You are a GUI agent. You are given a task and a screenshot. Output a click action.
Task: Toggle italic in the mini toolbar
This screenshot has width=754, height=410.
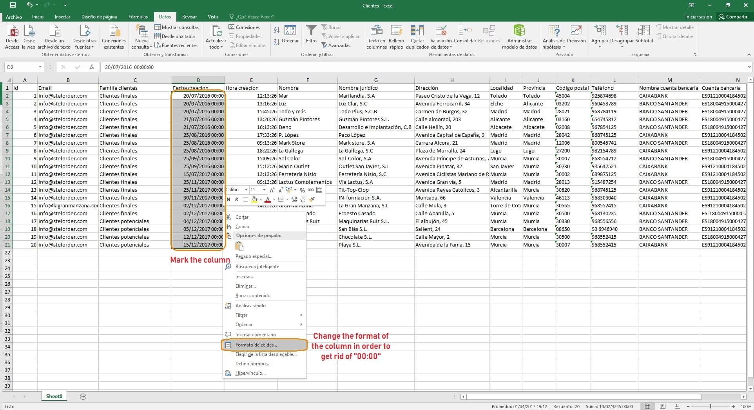point(237,200)
